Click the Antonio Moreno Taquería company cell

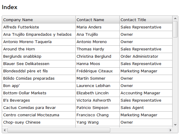pyautogui.click(x=27, y=42)
